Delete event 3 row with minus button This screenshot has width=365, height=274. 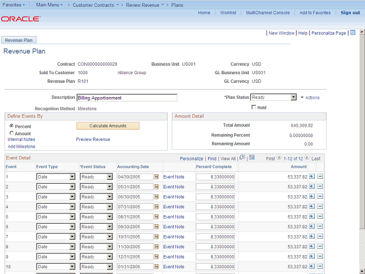tap(320, 197)
